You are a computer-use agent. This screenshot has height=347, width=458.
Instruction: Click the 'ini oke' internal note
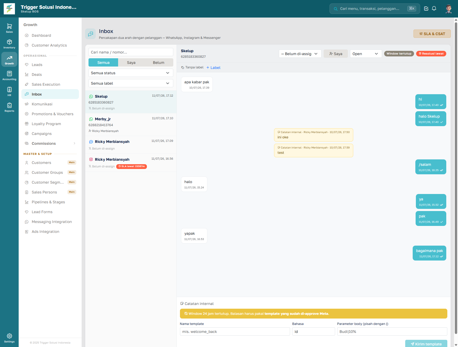[314, 135]
